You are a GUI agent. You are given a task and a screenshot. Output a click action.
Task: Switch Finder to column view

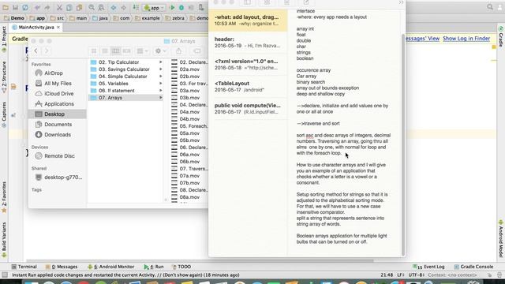click(116, 50)
